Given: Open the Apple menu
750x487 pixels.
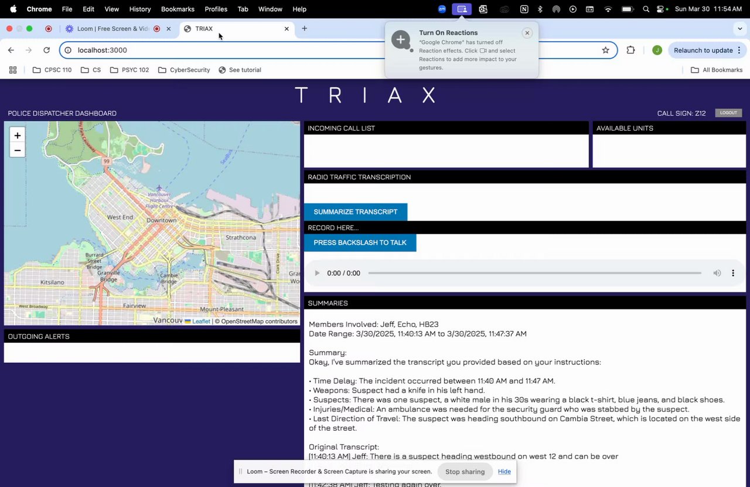Looking at the screenshot, I should coord(13,9).
